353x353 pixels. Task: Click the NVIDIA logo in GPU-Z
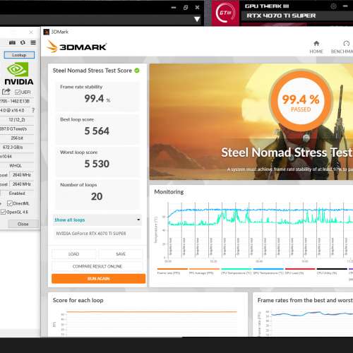18,73
